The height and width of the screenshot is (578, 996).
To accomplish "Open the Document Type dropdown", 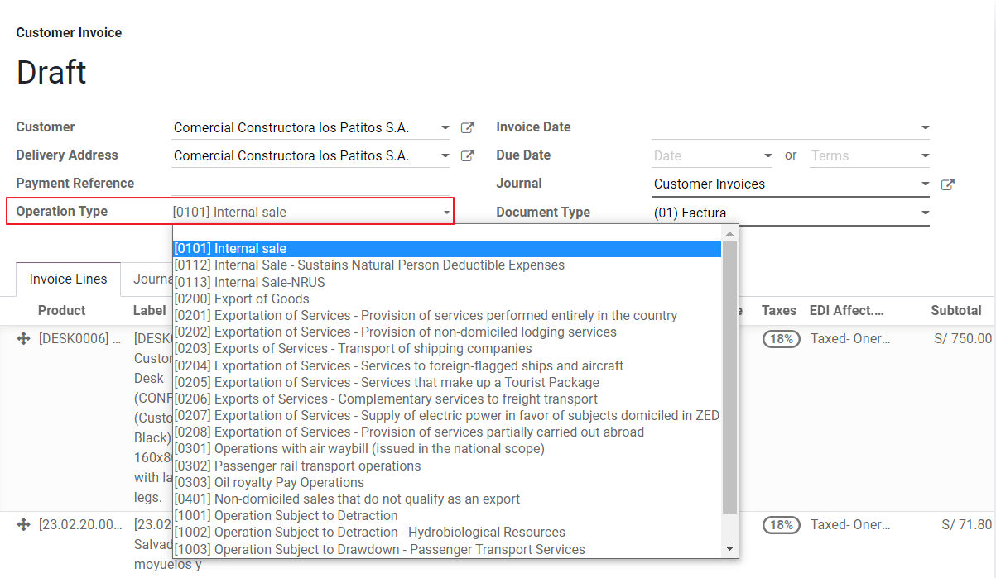I will coord(925,213).
